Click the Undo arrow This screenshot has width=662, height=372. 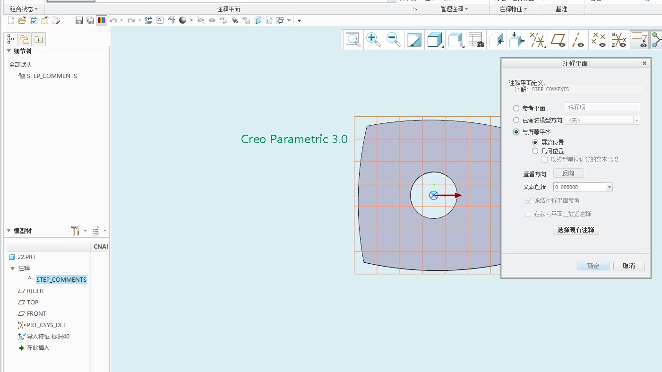coord(113,20)
